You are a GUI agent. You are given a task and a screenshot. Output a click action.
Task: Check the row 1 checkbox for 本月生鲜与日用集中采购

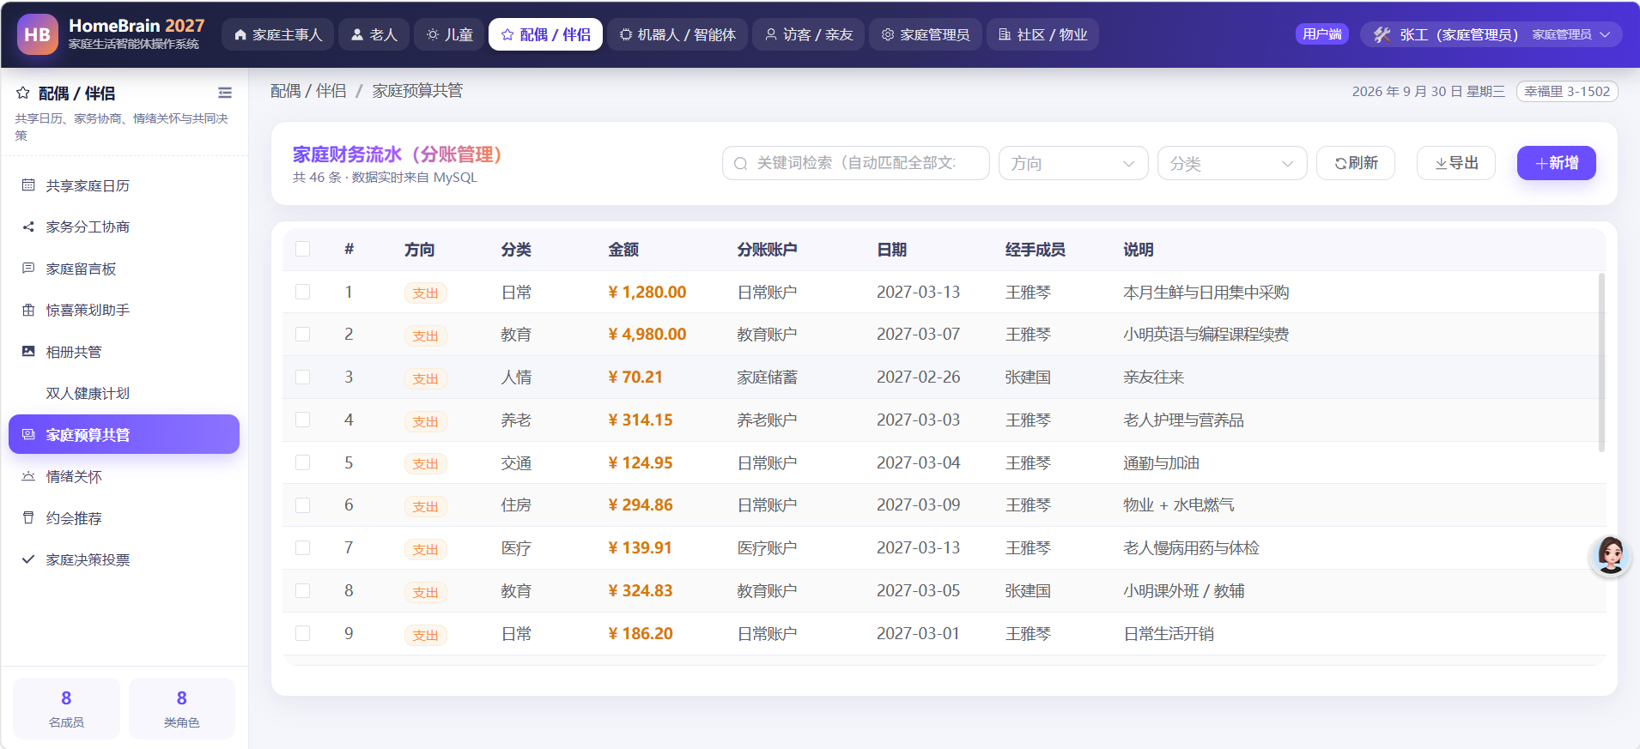click(x=302, y=292)
